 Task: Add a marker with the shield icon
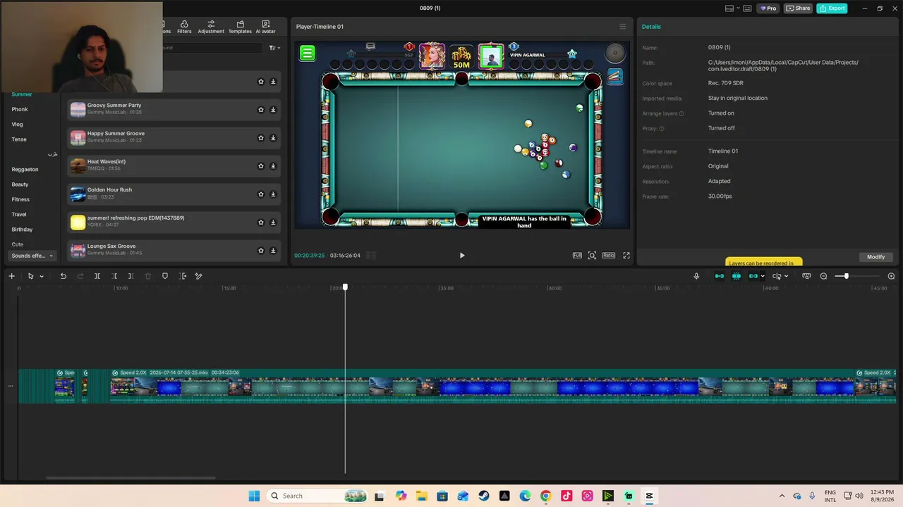[165, 276]
